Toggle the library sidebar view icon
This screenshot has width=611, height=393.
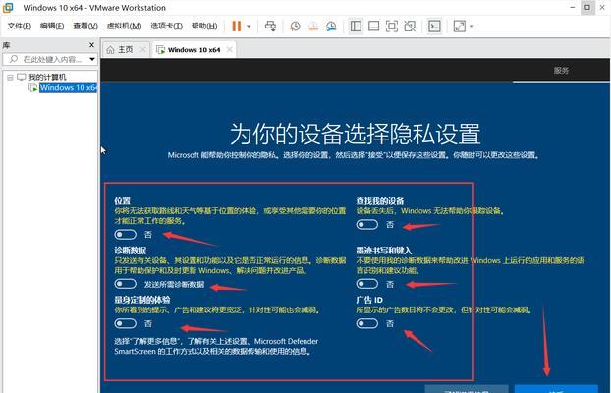tap(356, 27)
